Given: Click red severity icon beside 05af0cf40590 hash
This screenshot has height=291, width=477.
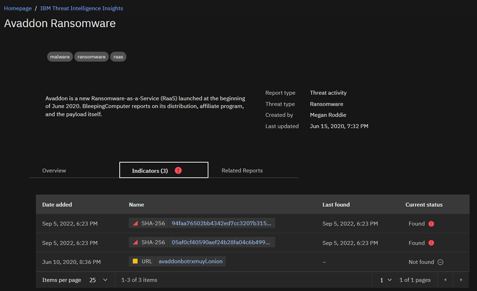Looking at the screenshot, I should pyautogui.click(x=135, y=242).
